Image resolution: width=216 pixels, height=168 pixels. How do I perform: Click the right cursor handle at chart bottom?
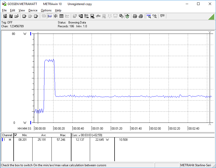[x=210, y=124]
